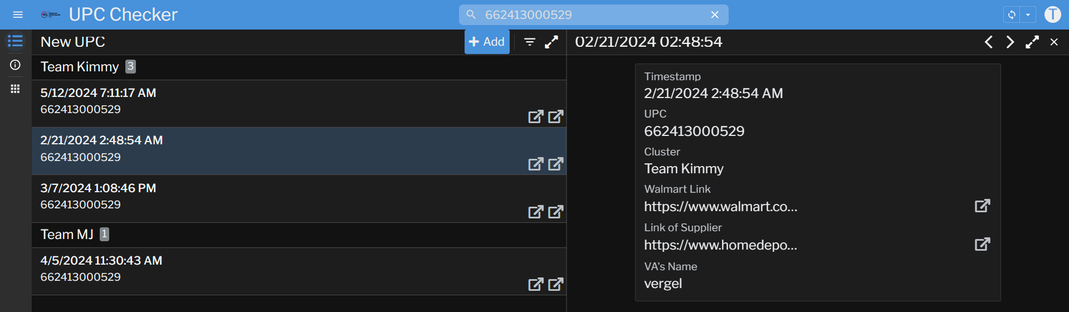Collapse the Team Kimmy group header
Viewport: 1069px width, 312px height.
(80, 67)
